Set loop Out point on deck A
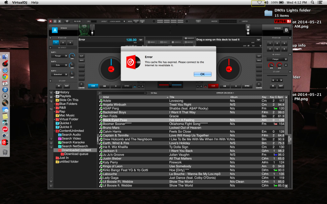327x204 pixels. click(x=67, y=86)
